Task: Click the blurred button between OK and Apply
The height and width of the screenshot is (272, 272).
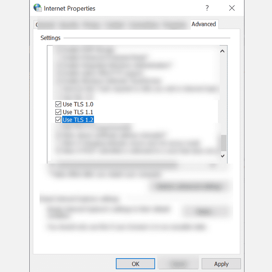Action: (179, 264)
